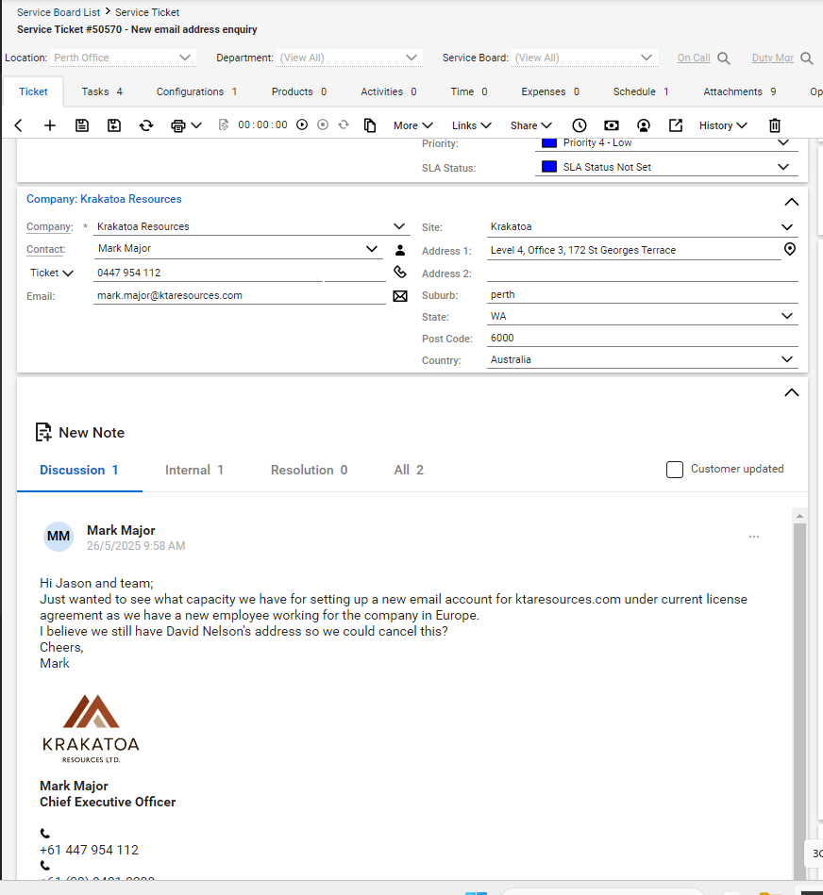Collapse the notes section with the chevron

coord(791,392)
